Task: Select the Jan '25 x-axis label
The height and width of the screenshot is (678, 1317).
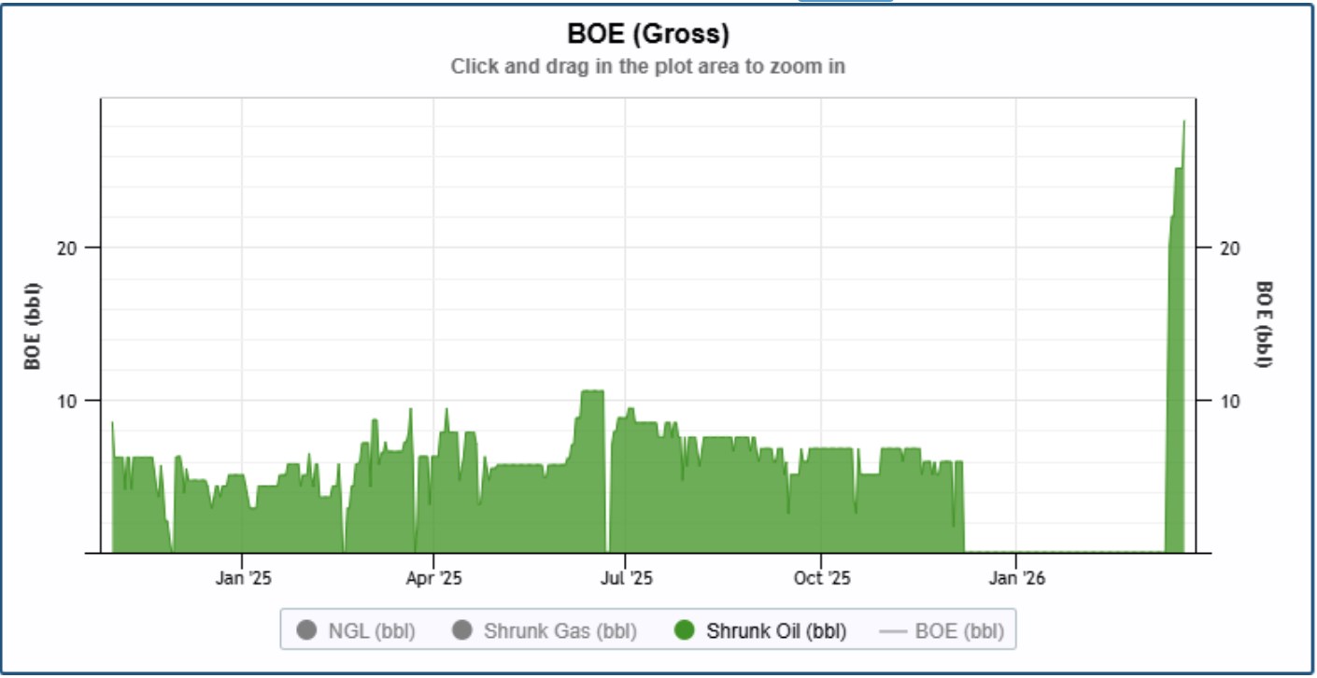Action: (x=243, y=578)
